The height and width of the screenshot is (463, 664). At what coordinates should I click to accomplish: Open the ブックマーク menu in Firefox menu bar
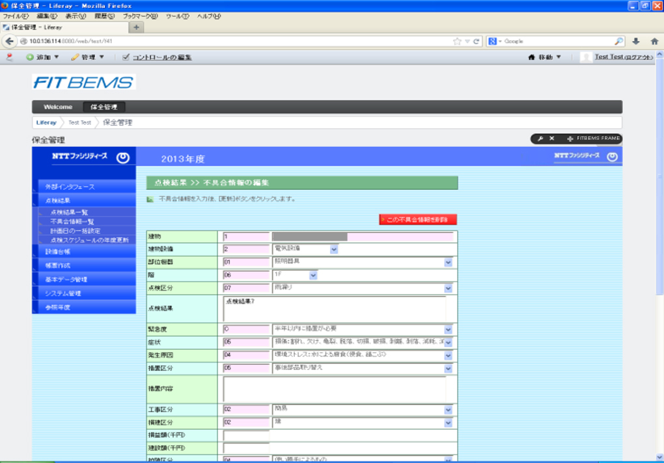coord(140,16)
